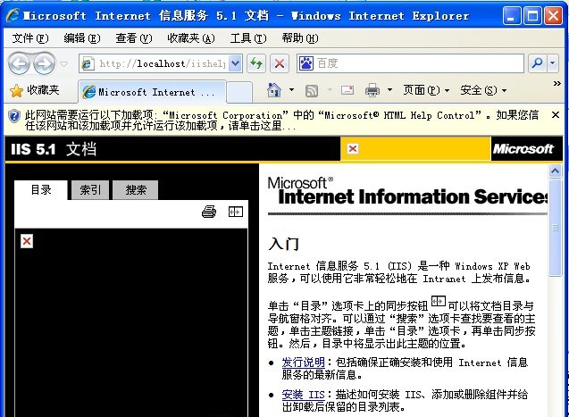This screenshot has width=569, height=417.
Task: Click the shield icon on information bar
Action: coord(14,116)
